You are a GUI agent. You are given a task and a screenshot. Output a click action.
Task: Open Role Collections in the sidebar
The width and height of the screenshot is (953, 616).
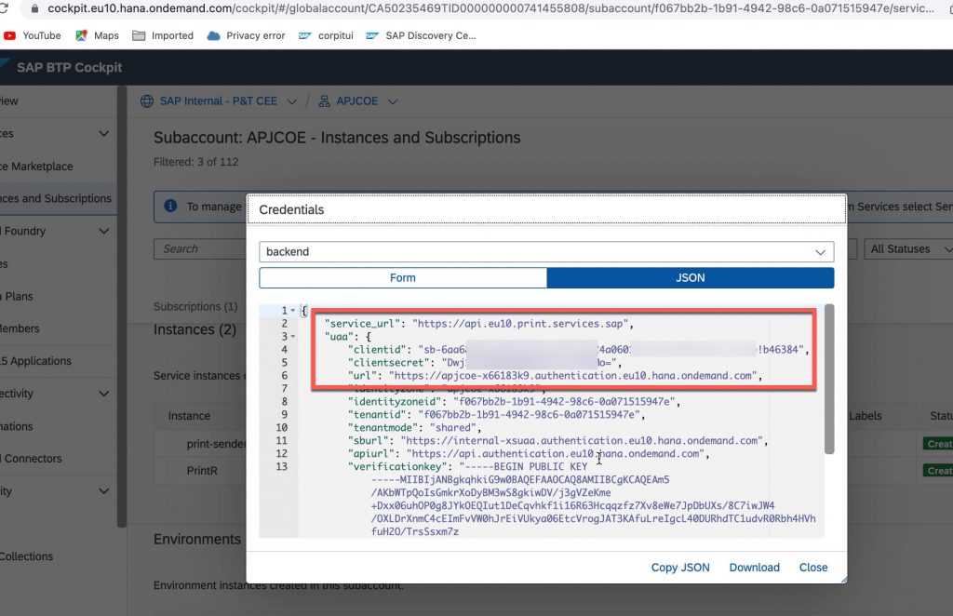tap(27, 556)
